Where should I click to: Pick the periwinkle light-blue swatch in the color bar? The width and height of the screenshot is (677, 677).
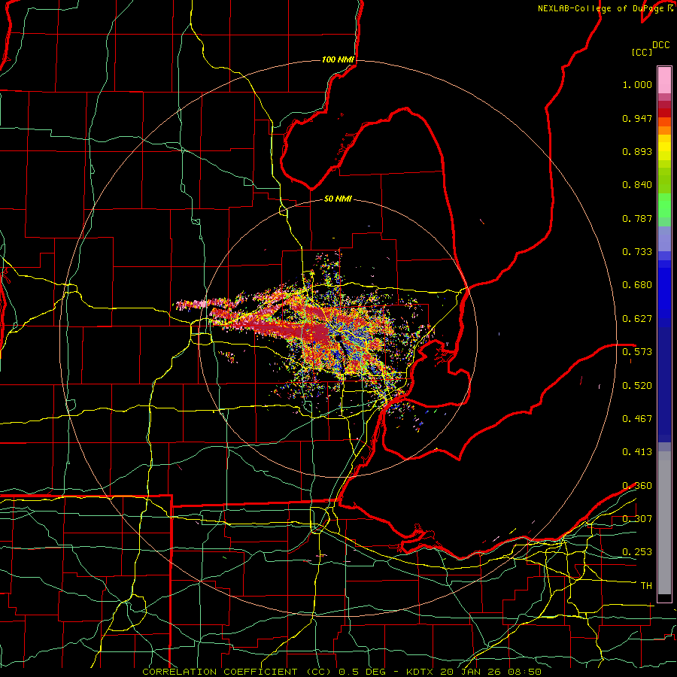click(664, 239)
